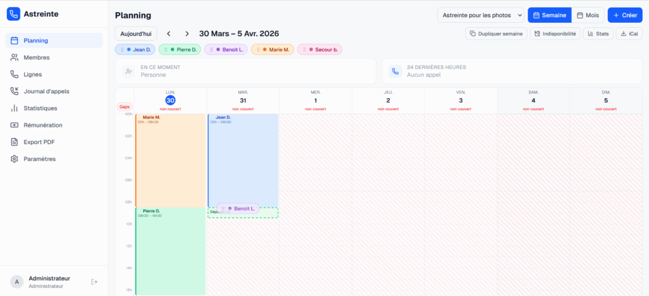
Task: Open Paramètres settings
Action: (54, 159)
